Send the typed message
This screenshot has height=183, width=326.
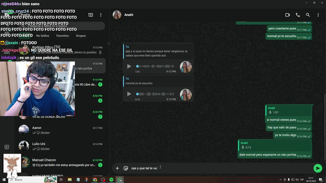point(318,168)
